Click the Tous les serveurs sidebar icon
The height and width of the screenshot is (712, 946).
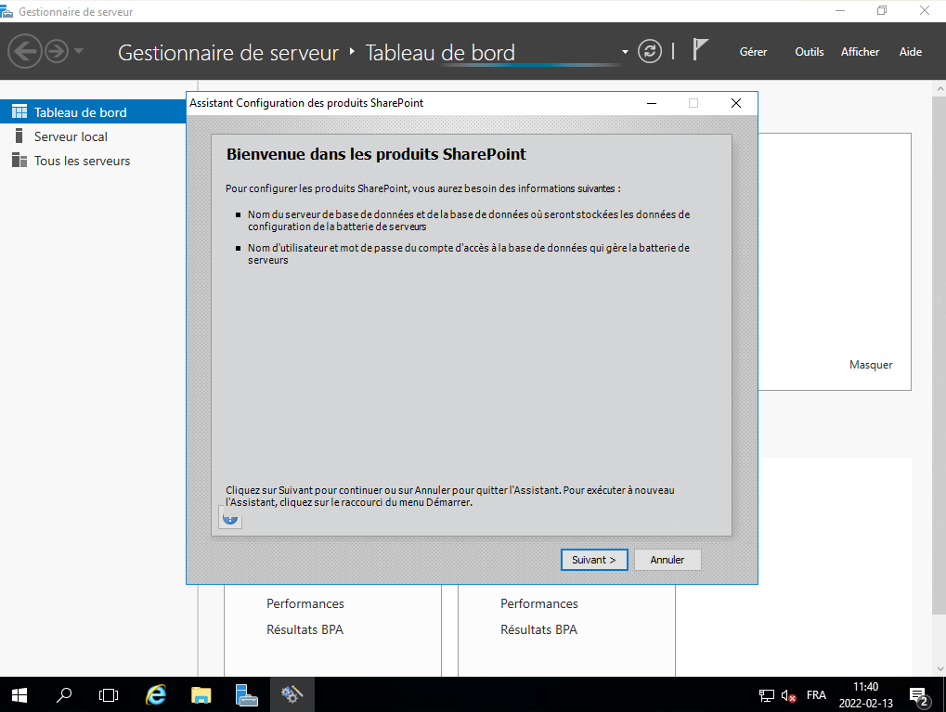coord(19,160)
